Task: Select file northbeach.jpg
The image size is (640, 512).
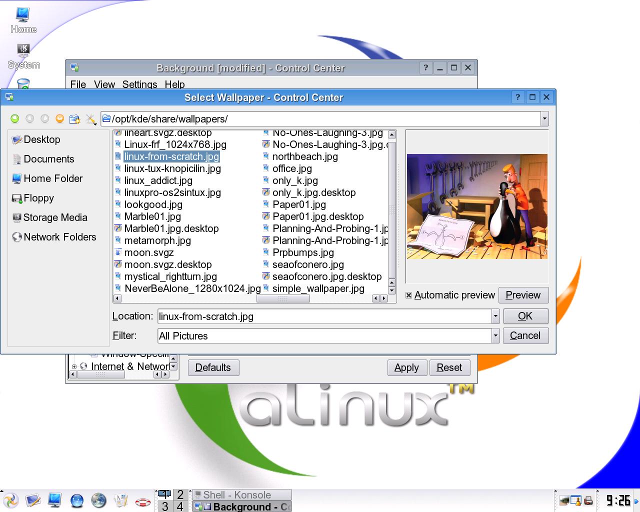Action: tap(305, 156)
